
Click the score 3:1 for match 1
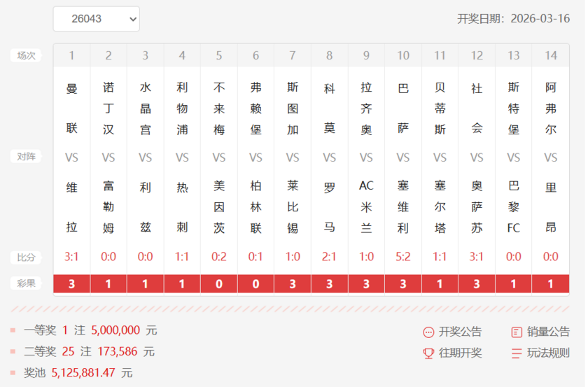coord(71,257)
